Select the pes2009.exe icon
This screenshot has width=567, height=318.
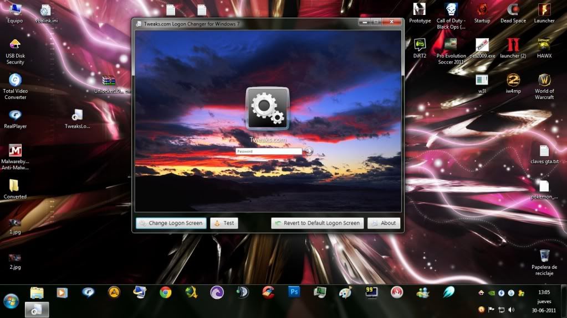point(482,48)
